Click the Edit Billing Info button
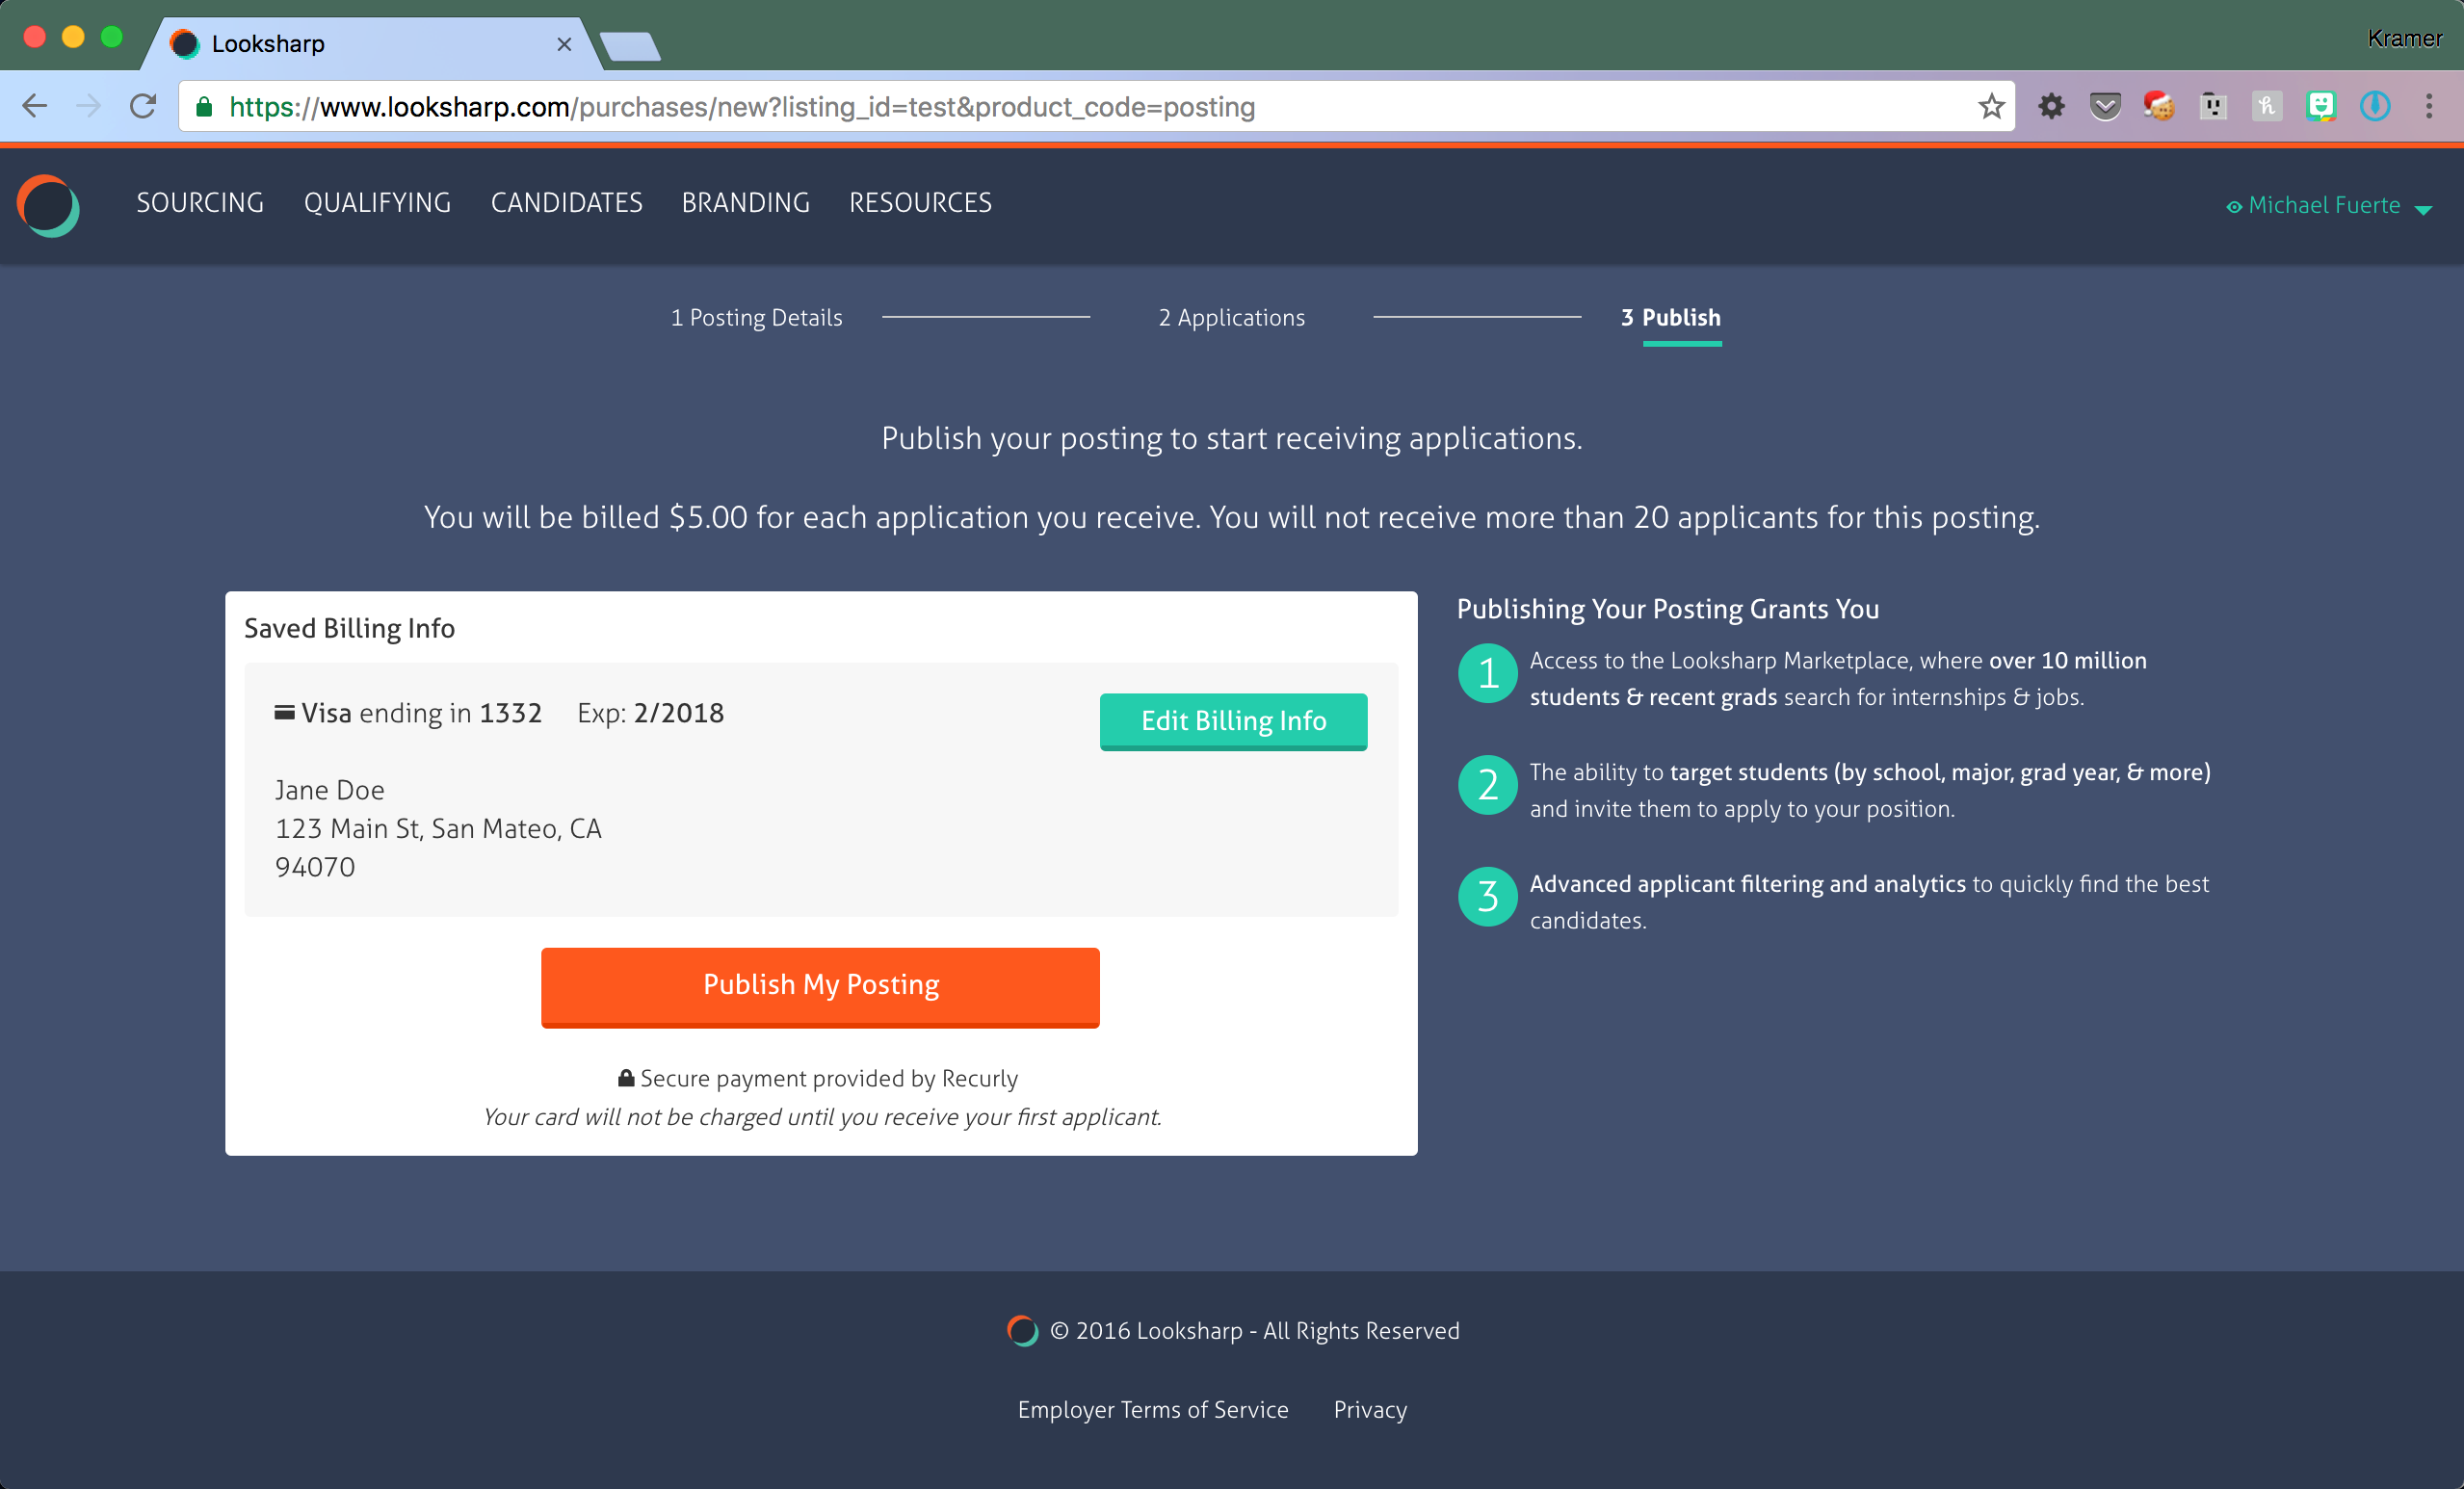The width and height of the screenshot is (2464, 1489). click(x=1233, y=721)
